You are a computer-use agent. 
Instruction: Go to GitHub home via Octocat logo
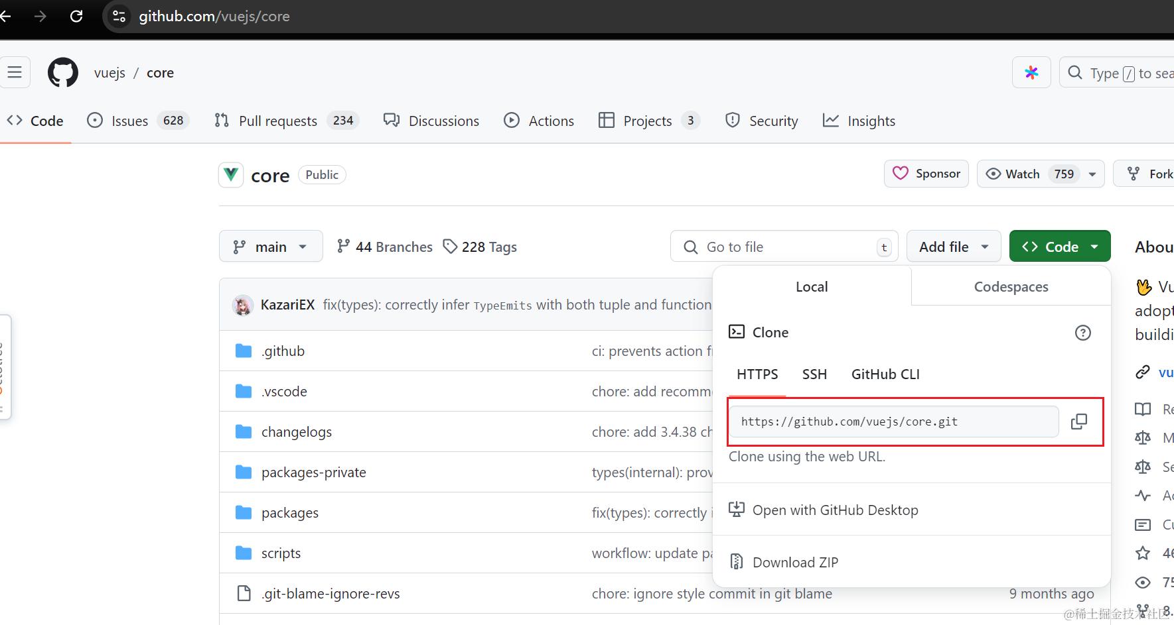tap(63, 72)
